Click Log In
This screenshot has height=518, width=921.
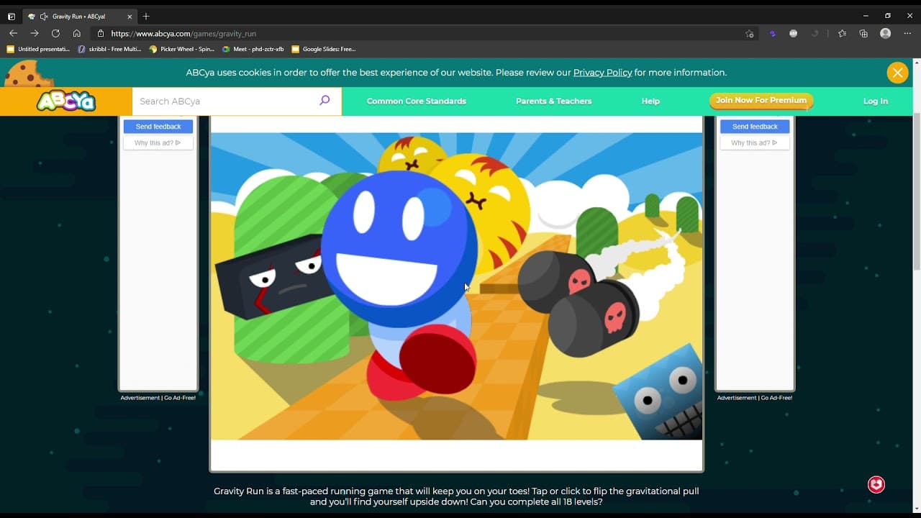point(876,101)
